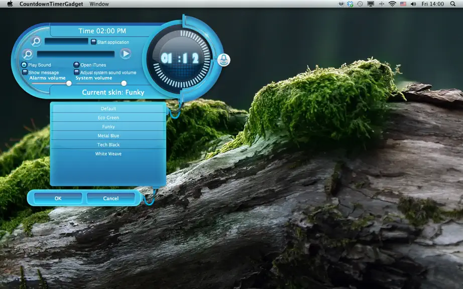463x289 pixels.
Task: Choose the White Weave skin
Action: tap(108, 154)
